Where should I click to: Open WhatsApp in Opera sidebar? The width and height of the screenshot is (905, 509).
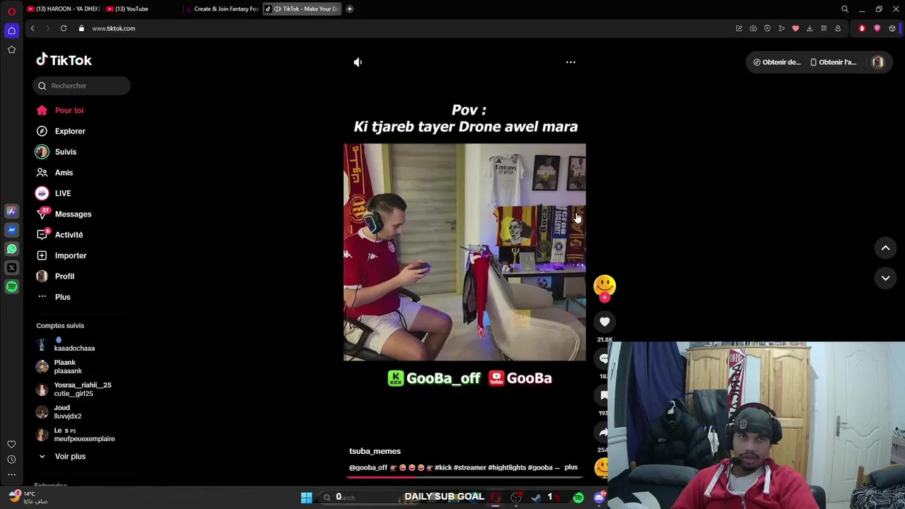[x=11, y=249]
